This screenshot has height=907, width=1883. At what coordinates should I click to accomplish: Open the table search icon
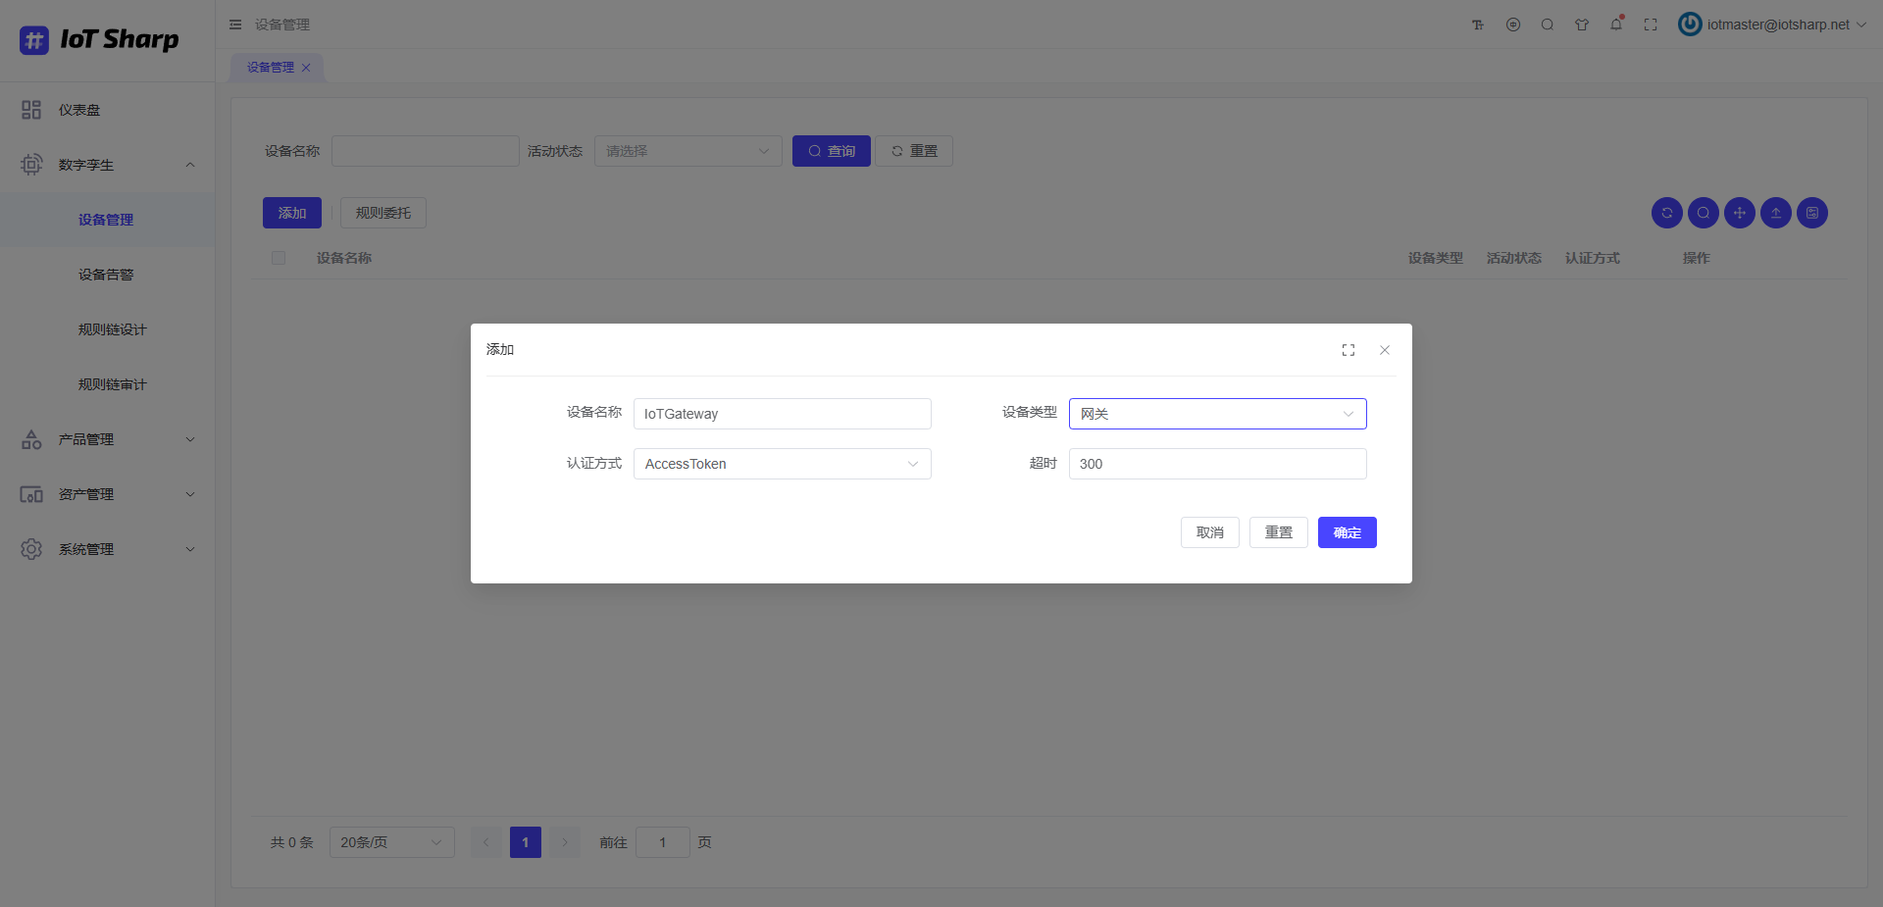coord(1703,213)
